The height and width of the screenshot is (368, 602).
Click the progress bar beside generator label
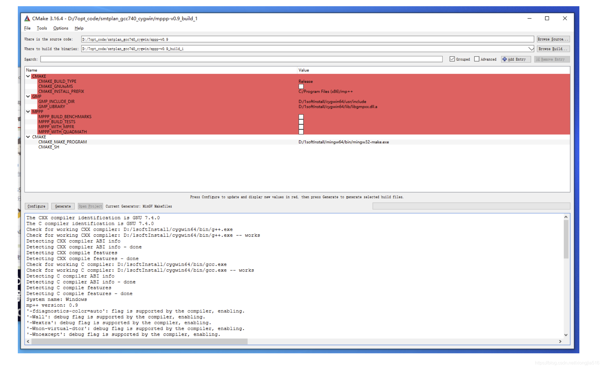(471, 206)
